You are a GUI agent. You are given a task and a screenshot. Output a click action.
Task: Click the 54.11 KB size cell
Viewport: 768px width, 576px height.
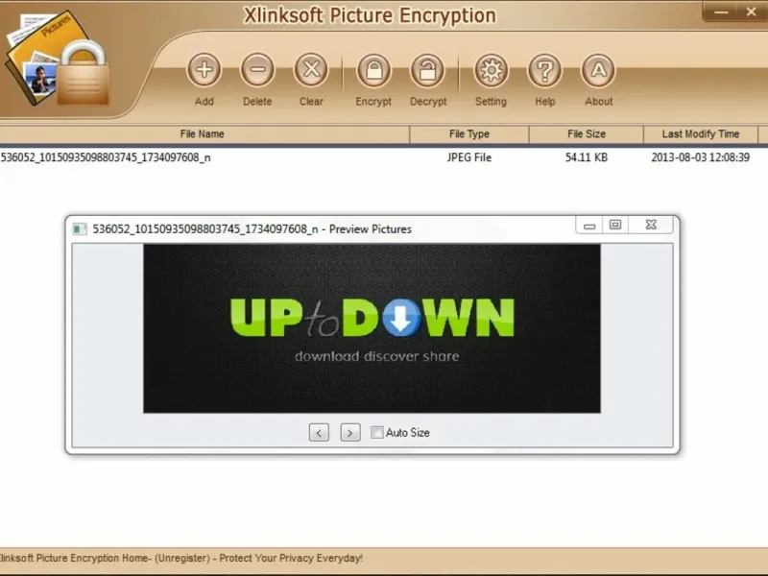(x=587, y=157)
